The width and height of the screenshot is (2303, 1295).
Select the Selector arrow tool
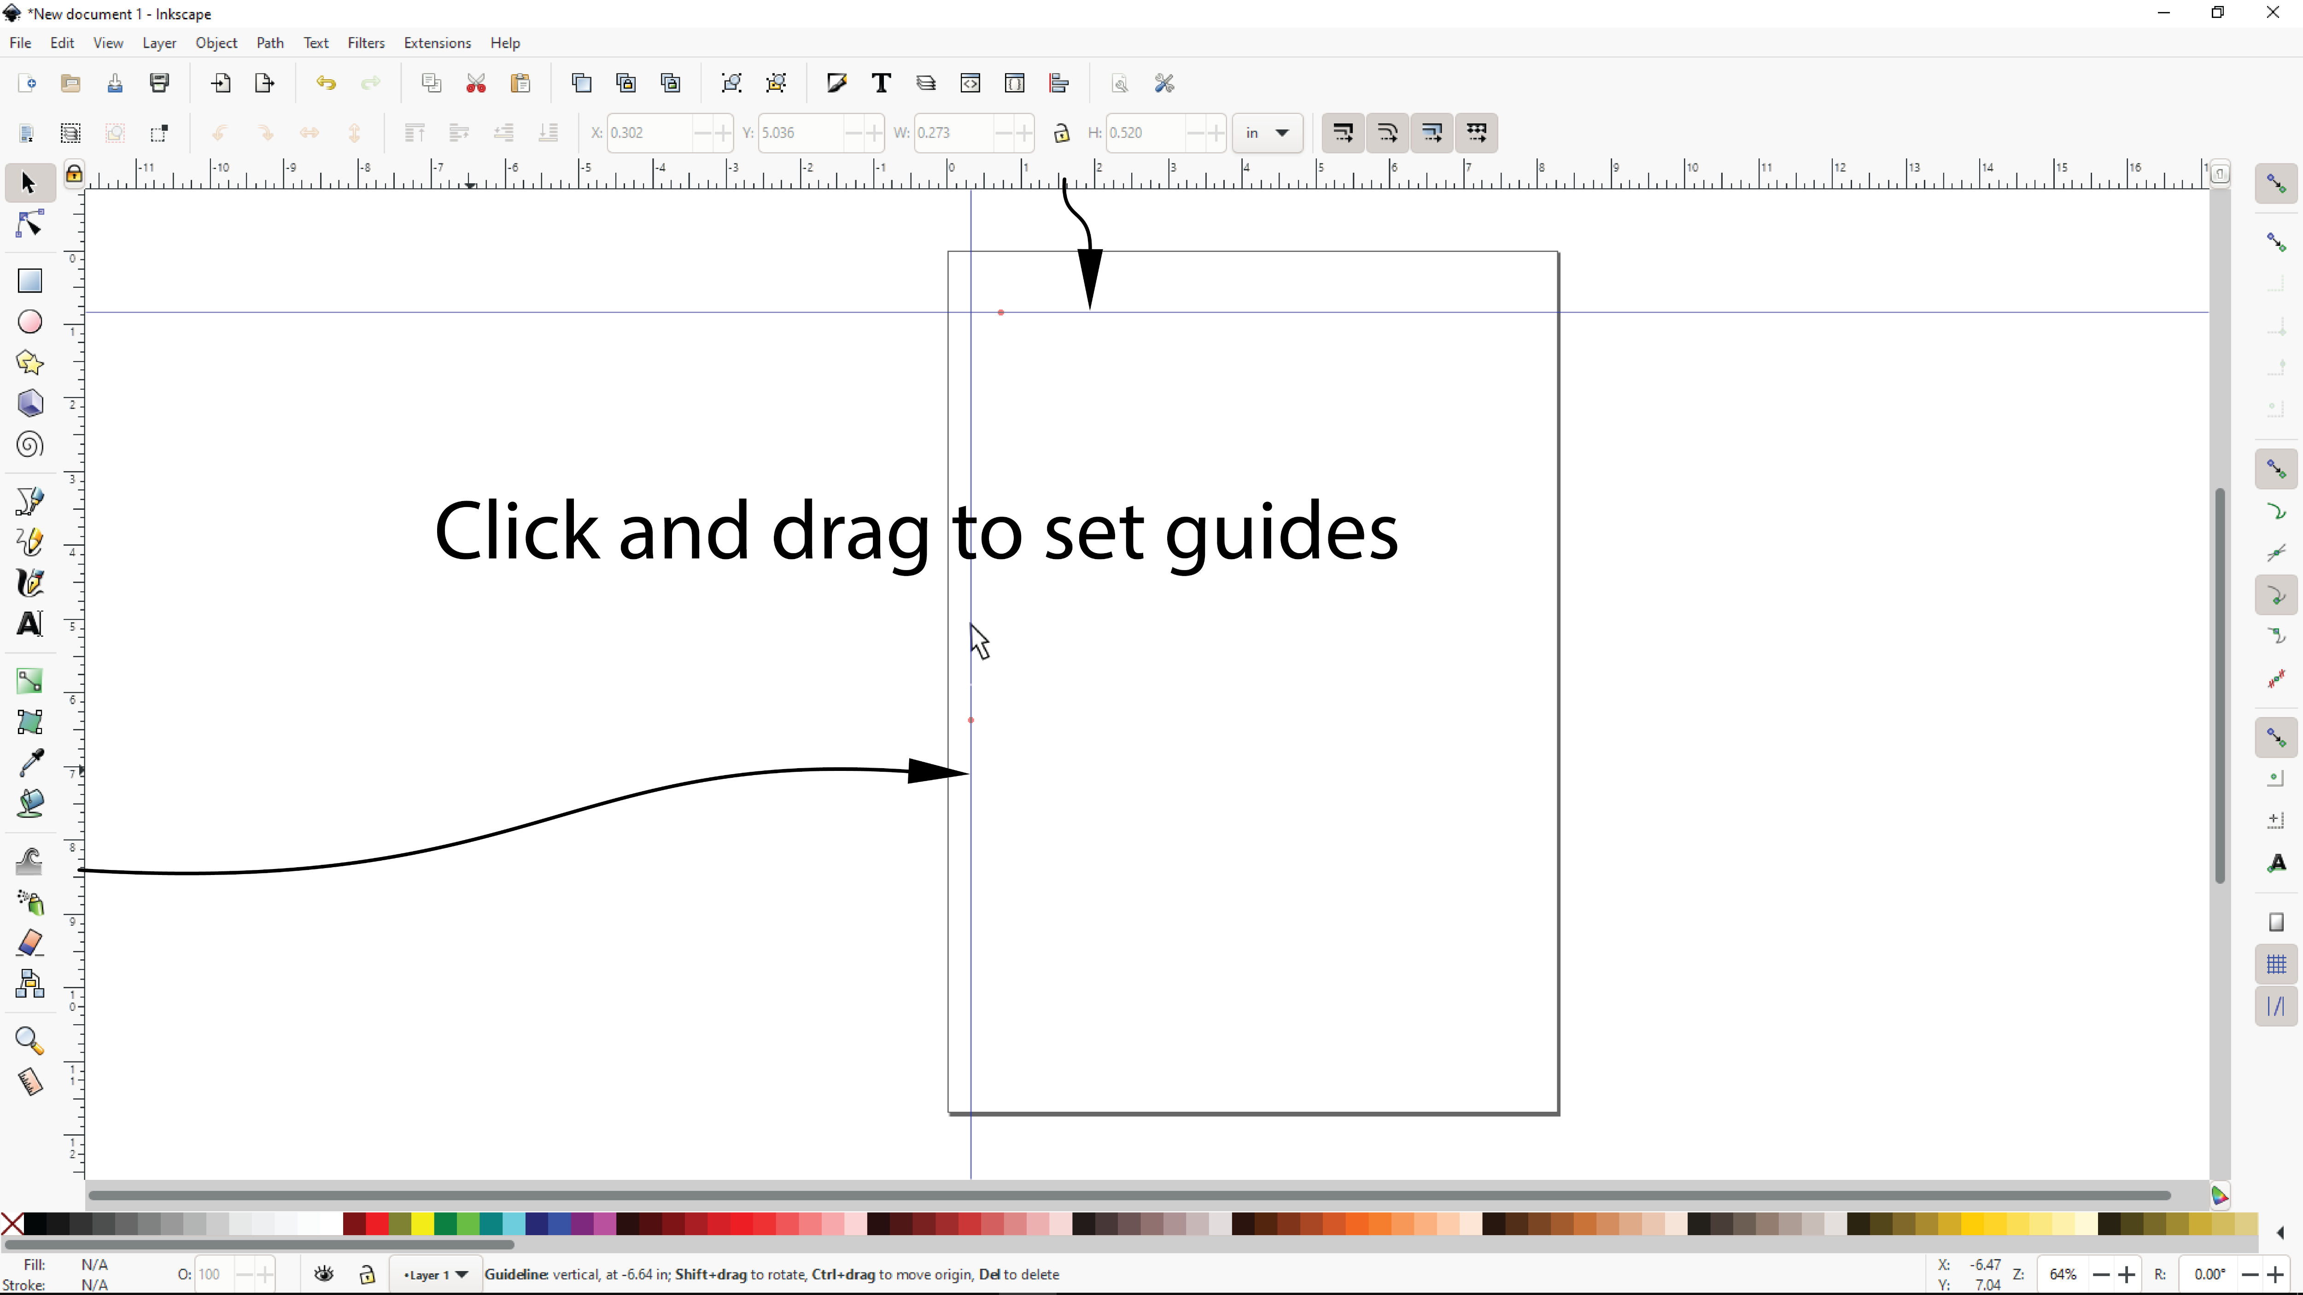29,183
